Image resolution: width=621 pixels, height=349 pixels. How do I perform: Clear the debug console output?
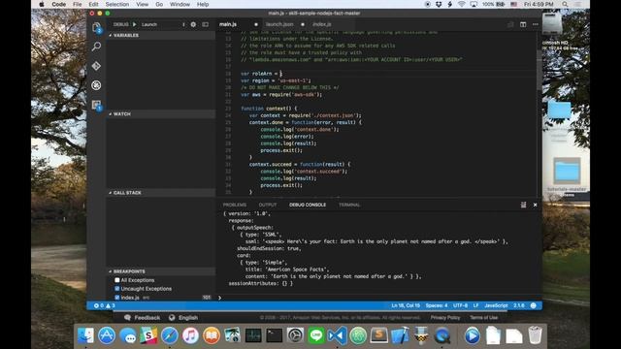[523, 205]
